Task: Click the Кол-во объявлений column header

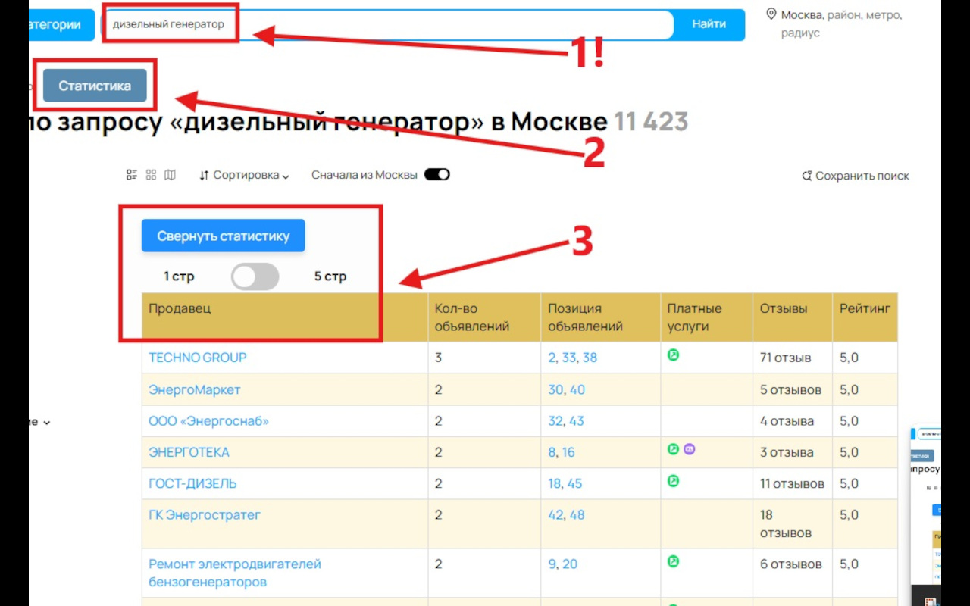Action: [x=485, y=317]
